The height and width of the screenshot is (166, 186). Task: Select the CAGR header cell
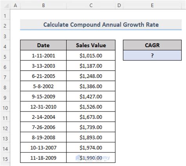point(152,45)
